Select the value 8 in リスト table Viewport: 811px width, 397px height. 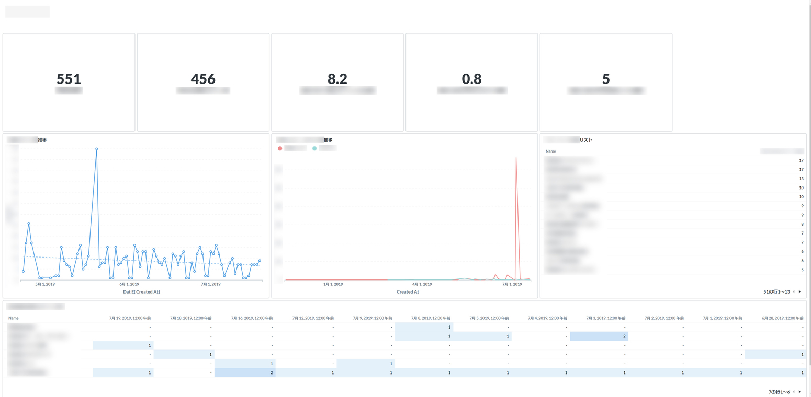(x=802, y=224)
